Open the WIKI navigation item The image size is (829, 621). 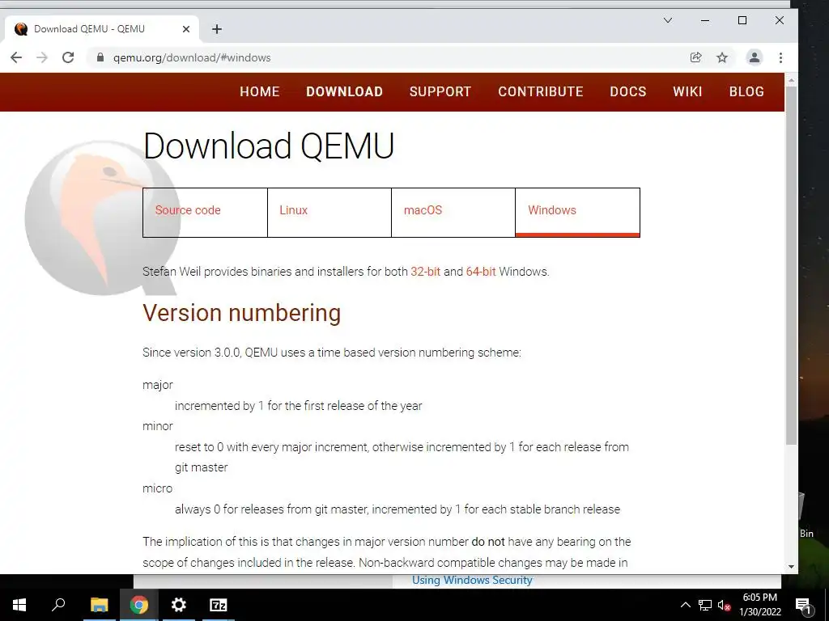pyautogui.click(x=687, y=91)
